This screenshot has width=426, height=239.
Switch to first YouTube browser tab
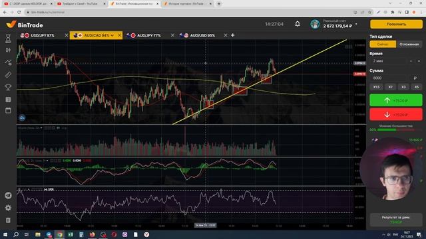(x=27, y=4)
